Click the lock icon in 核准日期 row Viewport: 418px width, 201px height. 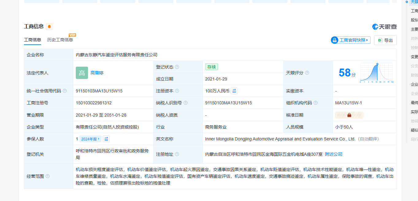[x=349, y=115]
